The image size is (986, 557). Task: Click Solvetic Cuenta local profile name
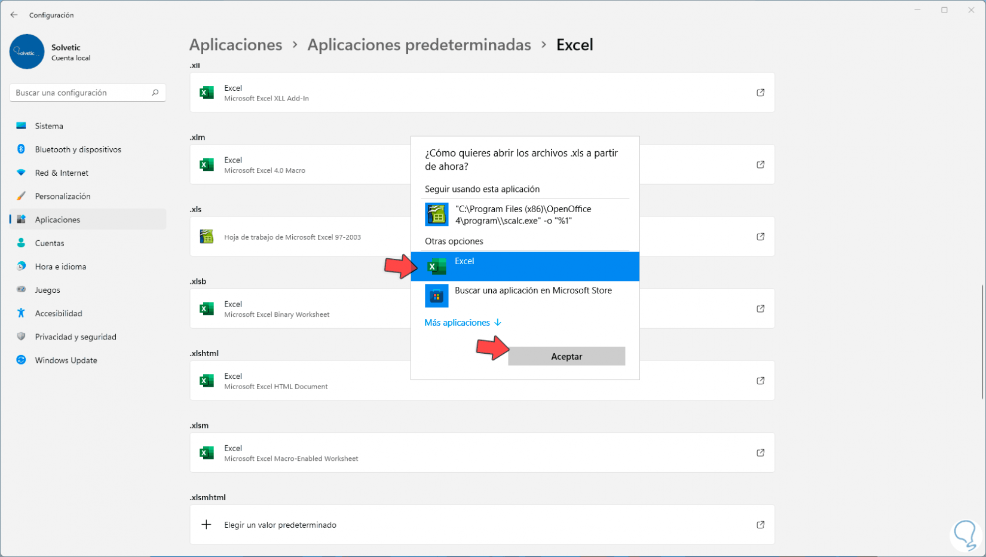[71, 53]
